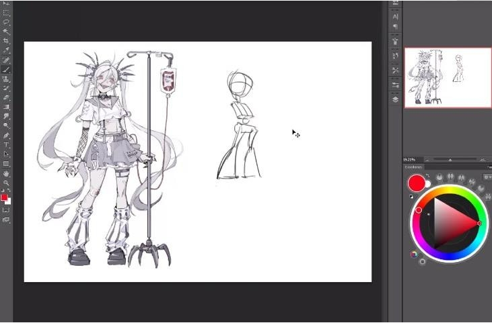Open the Layers panel icon
Image resolution: width=492 pixels, height=323 pixels.
pyautogui.click(x=395, y=99)
